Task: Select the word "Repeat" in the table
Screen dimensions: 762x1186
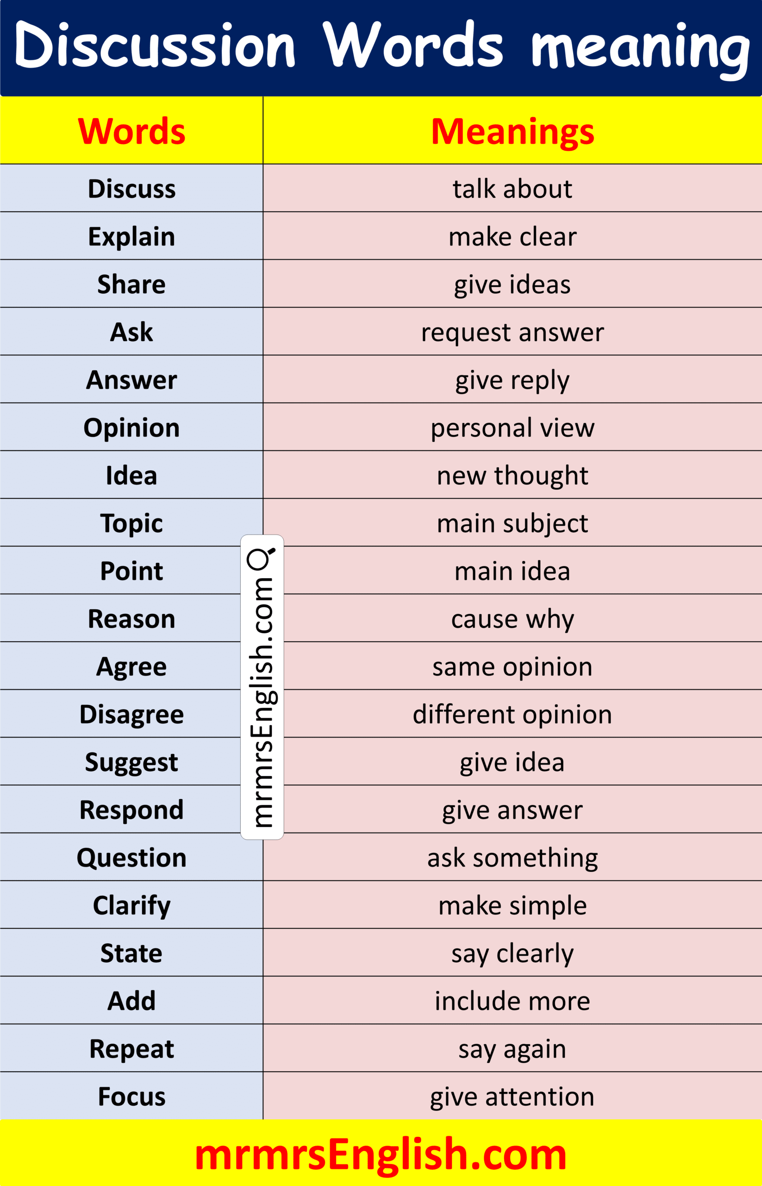Action: 131,1049
